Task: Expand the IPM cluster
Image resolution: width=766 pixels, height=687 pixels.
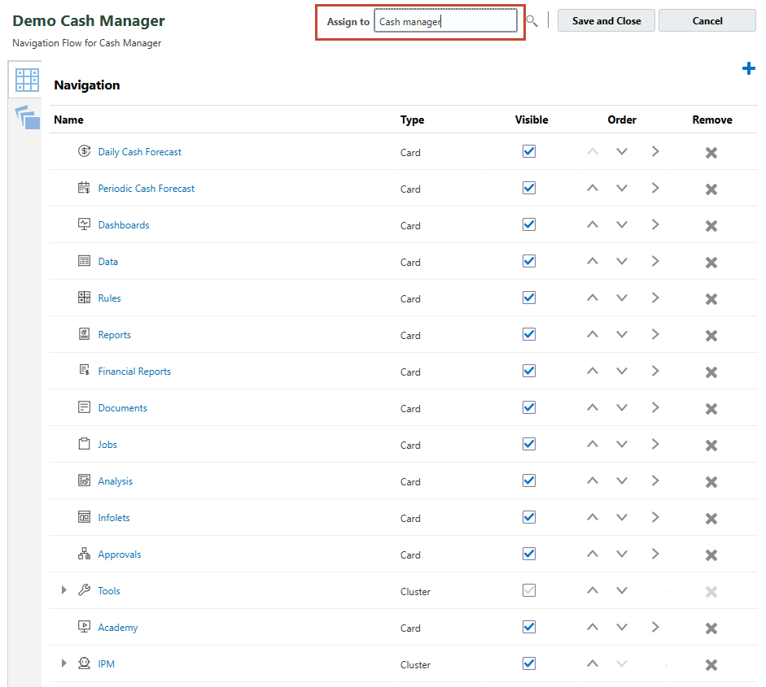Action: click(x=64, y=663)
